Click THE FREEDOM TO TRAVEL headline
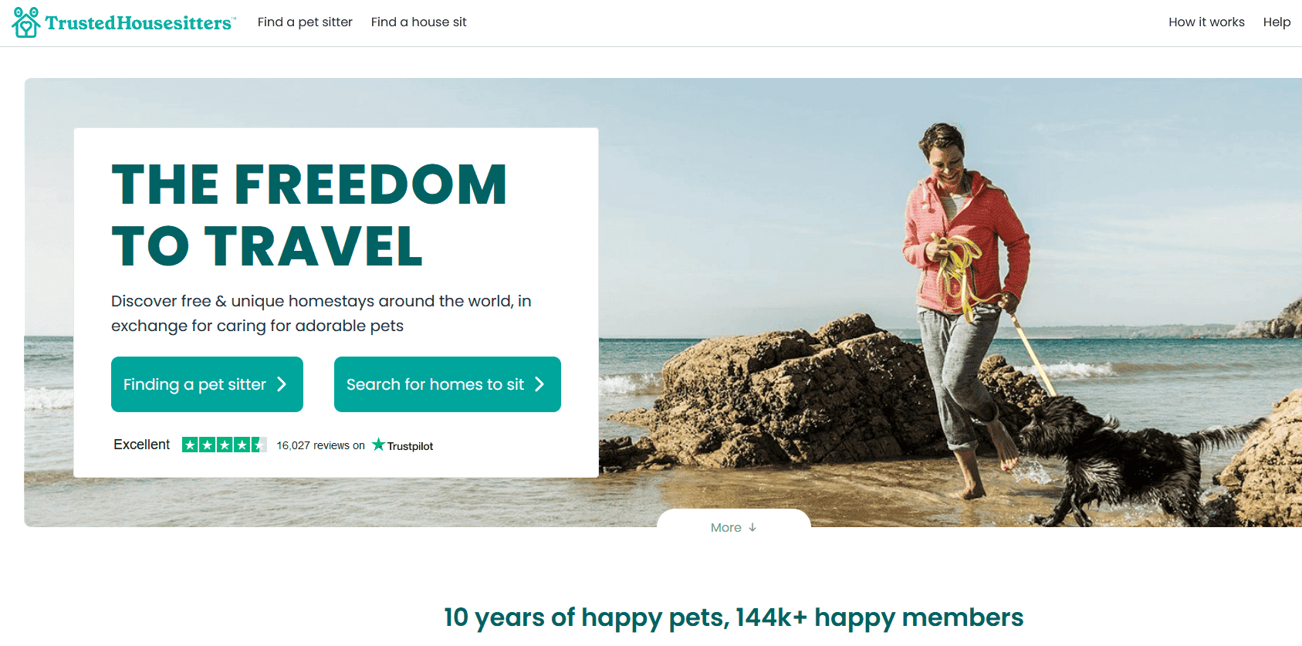The image size is (1302, 646). [x=309, y=215]
